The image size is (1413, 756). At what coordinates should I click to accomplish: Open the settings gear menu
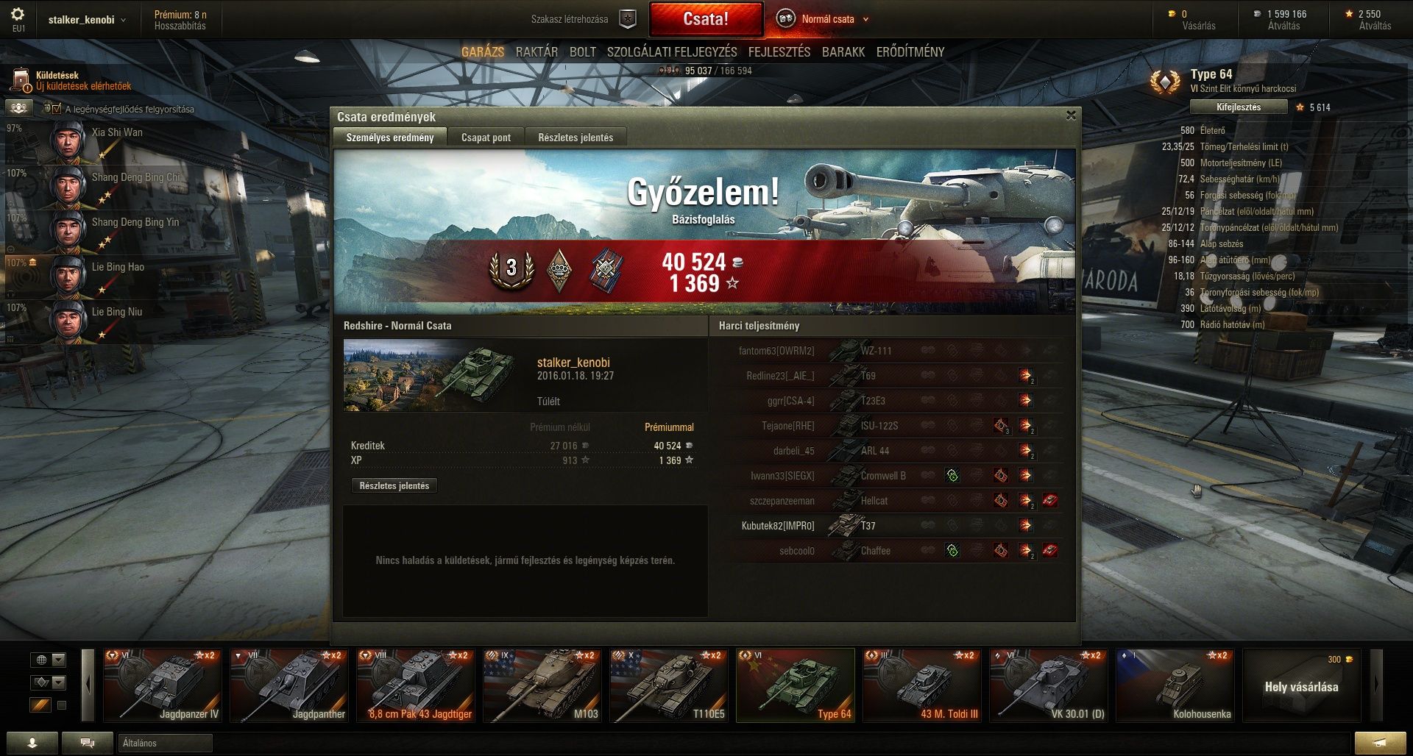click(x=18, y=14)
